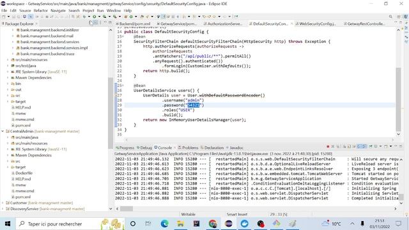
Task: Open Microsoft Edge from taskbar
Action: 164,224
